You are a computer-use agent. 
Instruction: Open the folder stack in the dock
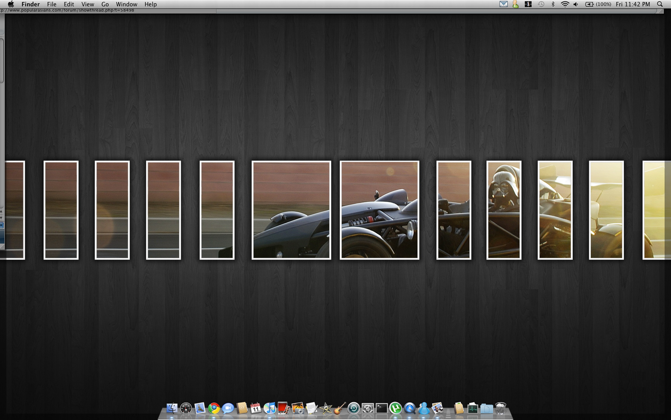[486, 408]
